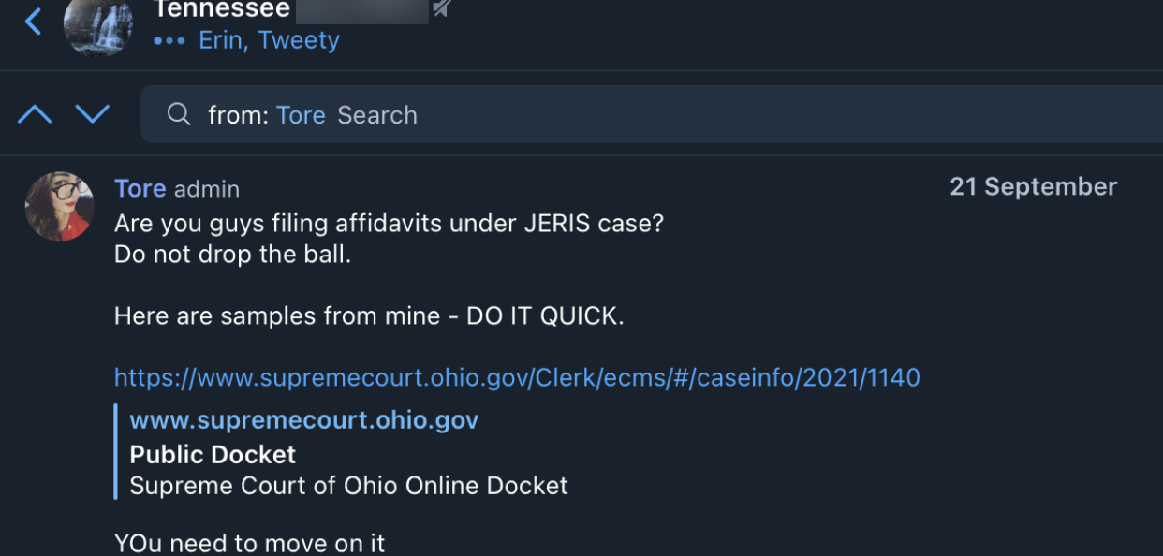The image size is (1163, 556).
Task: Click the admin label next to Tore
Action: point(207,189)
